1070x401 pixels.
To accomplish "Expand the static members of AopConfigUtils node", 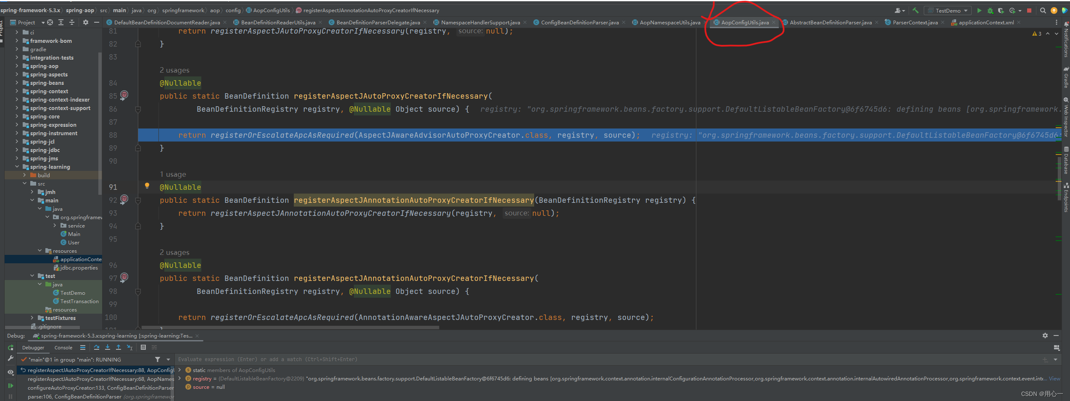I will 179,370.
